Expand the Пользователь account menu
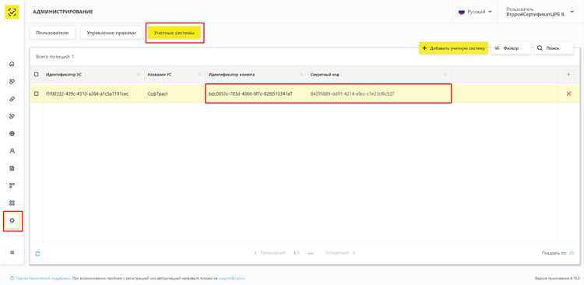 pyautogui.click(x=540, y=12)
